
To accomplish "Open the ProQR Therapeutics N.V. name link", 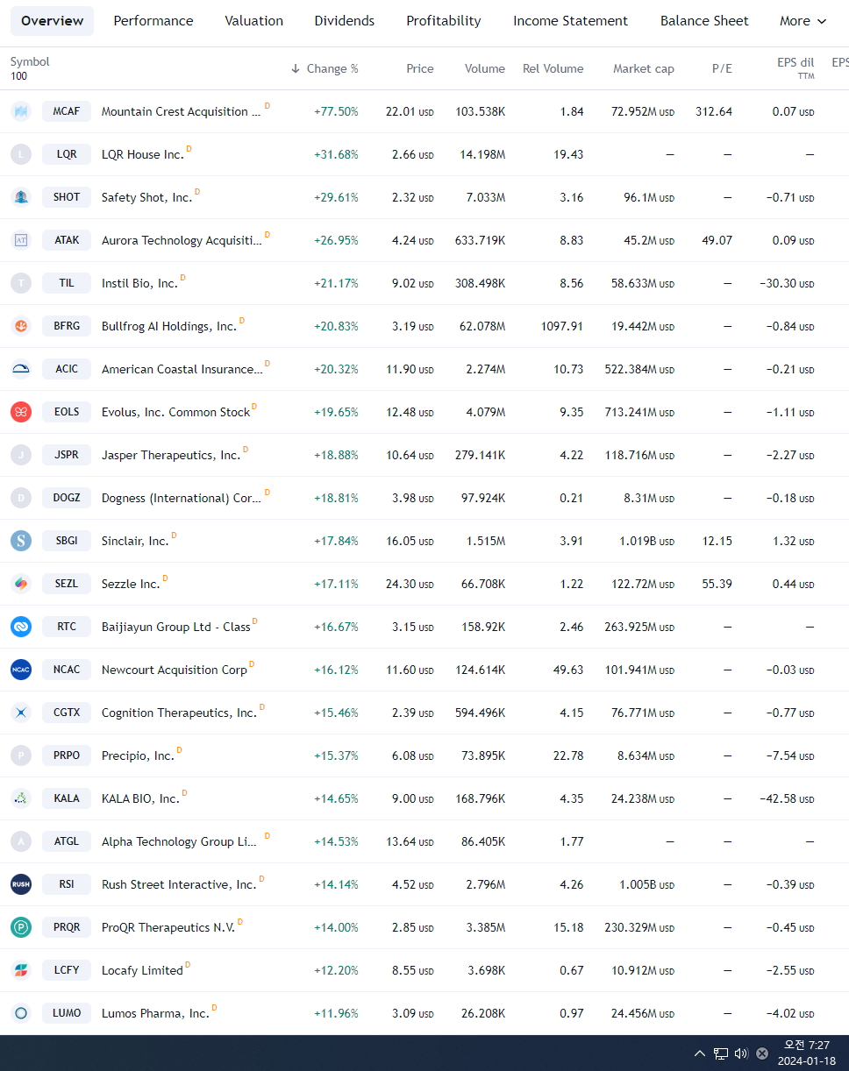I will (168, 927).
